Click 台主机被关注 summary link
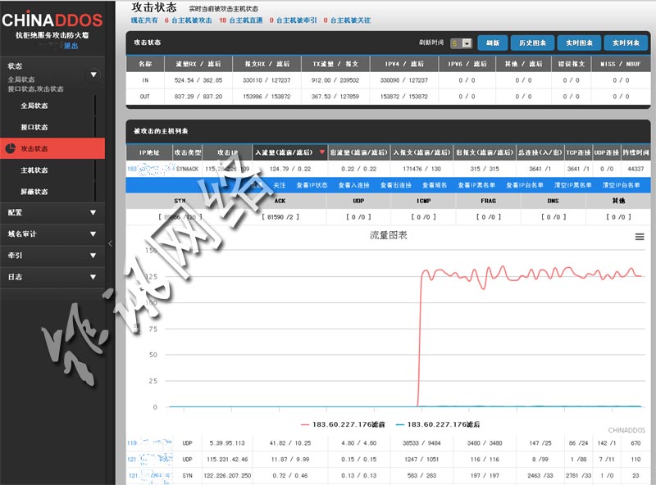The image size is (656, 485). coord(351,20)
